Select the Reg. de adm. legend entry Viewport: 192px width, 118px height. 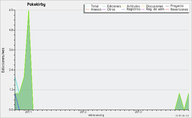[156, 9]
